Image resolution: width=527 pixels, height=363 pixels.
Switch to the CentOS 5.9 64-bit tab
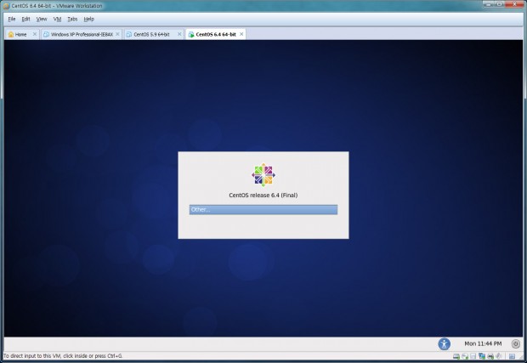pyautogui.click(x=152, y=35)
